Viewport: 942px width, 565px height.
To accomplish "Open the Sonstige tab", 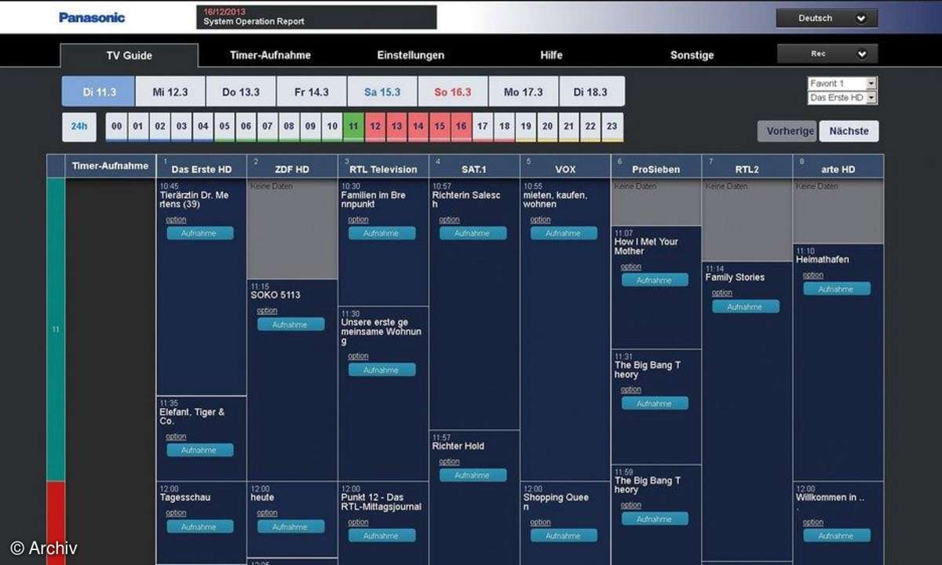I will tap(692, 56).
